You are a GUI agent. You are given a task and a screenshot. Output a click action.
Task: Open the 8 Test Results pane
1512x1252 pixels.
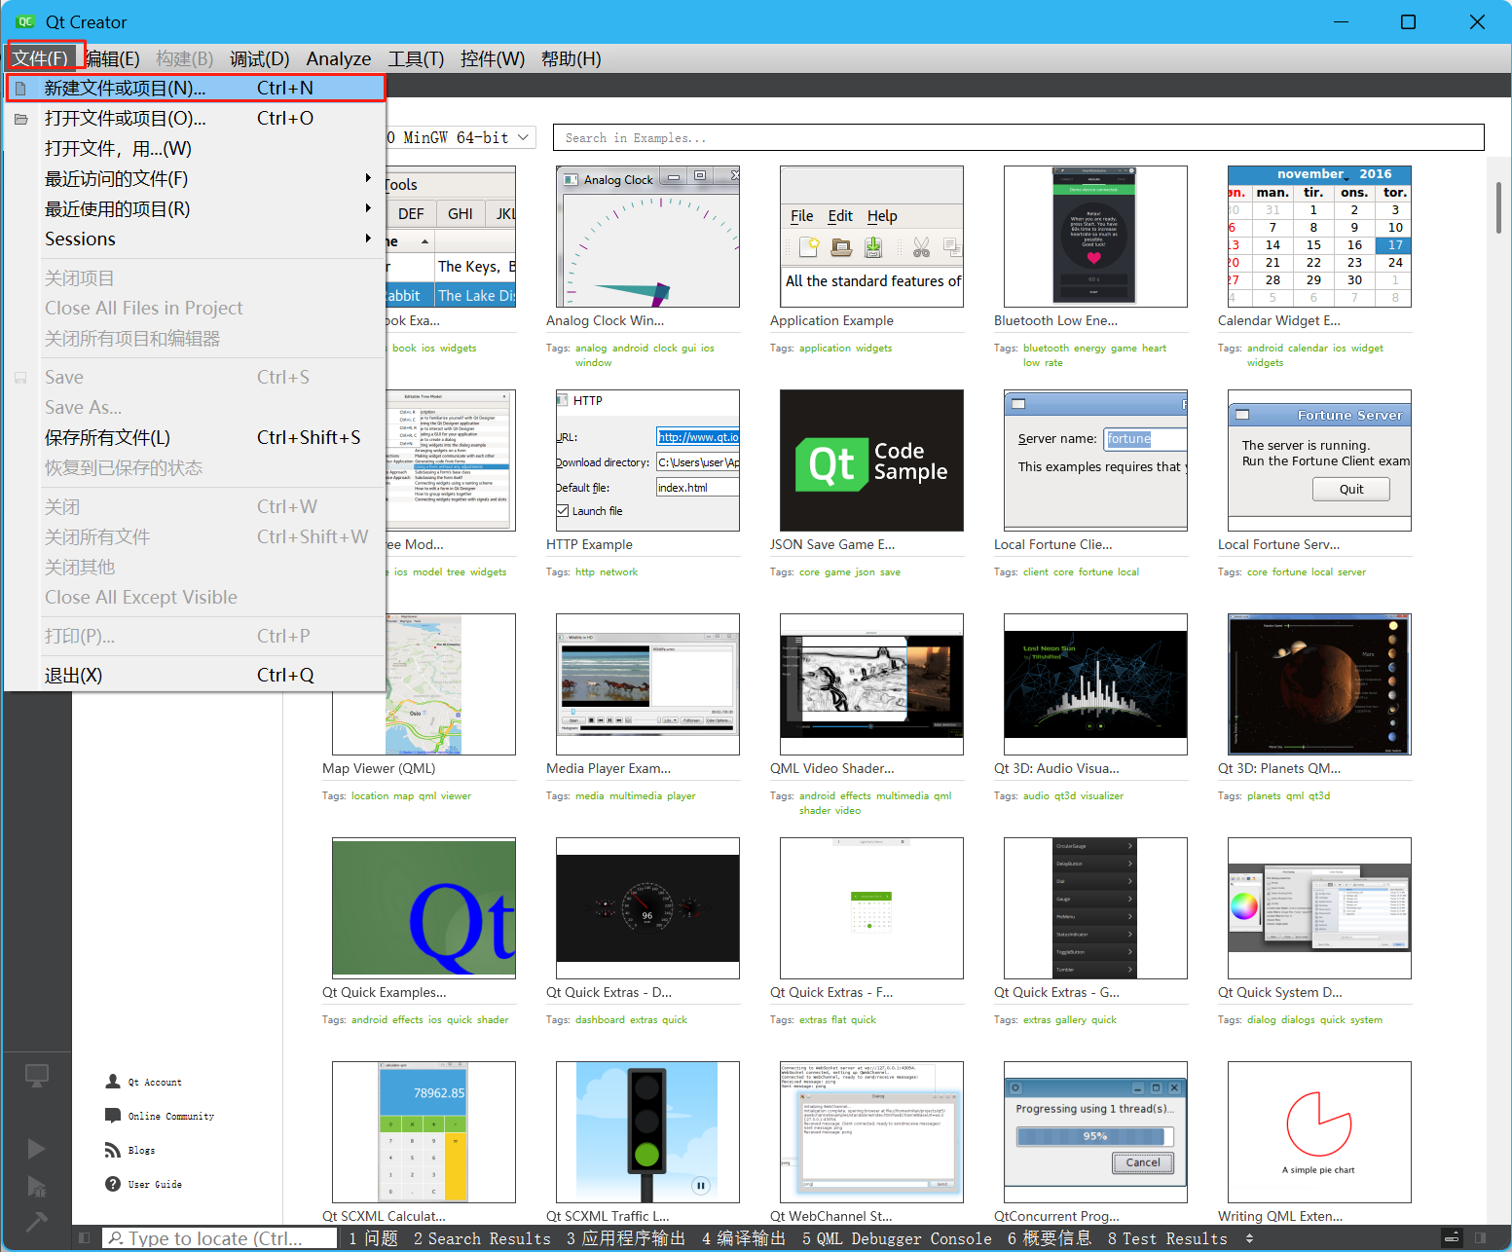[1167, 1238]
